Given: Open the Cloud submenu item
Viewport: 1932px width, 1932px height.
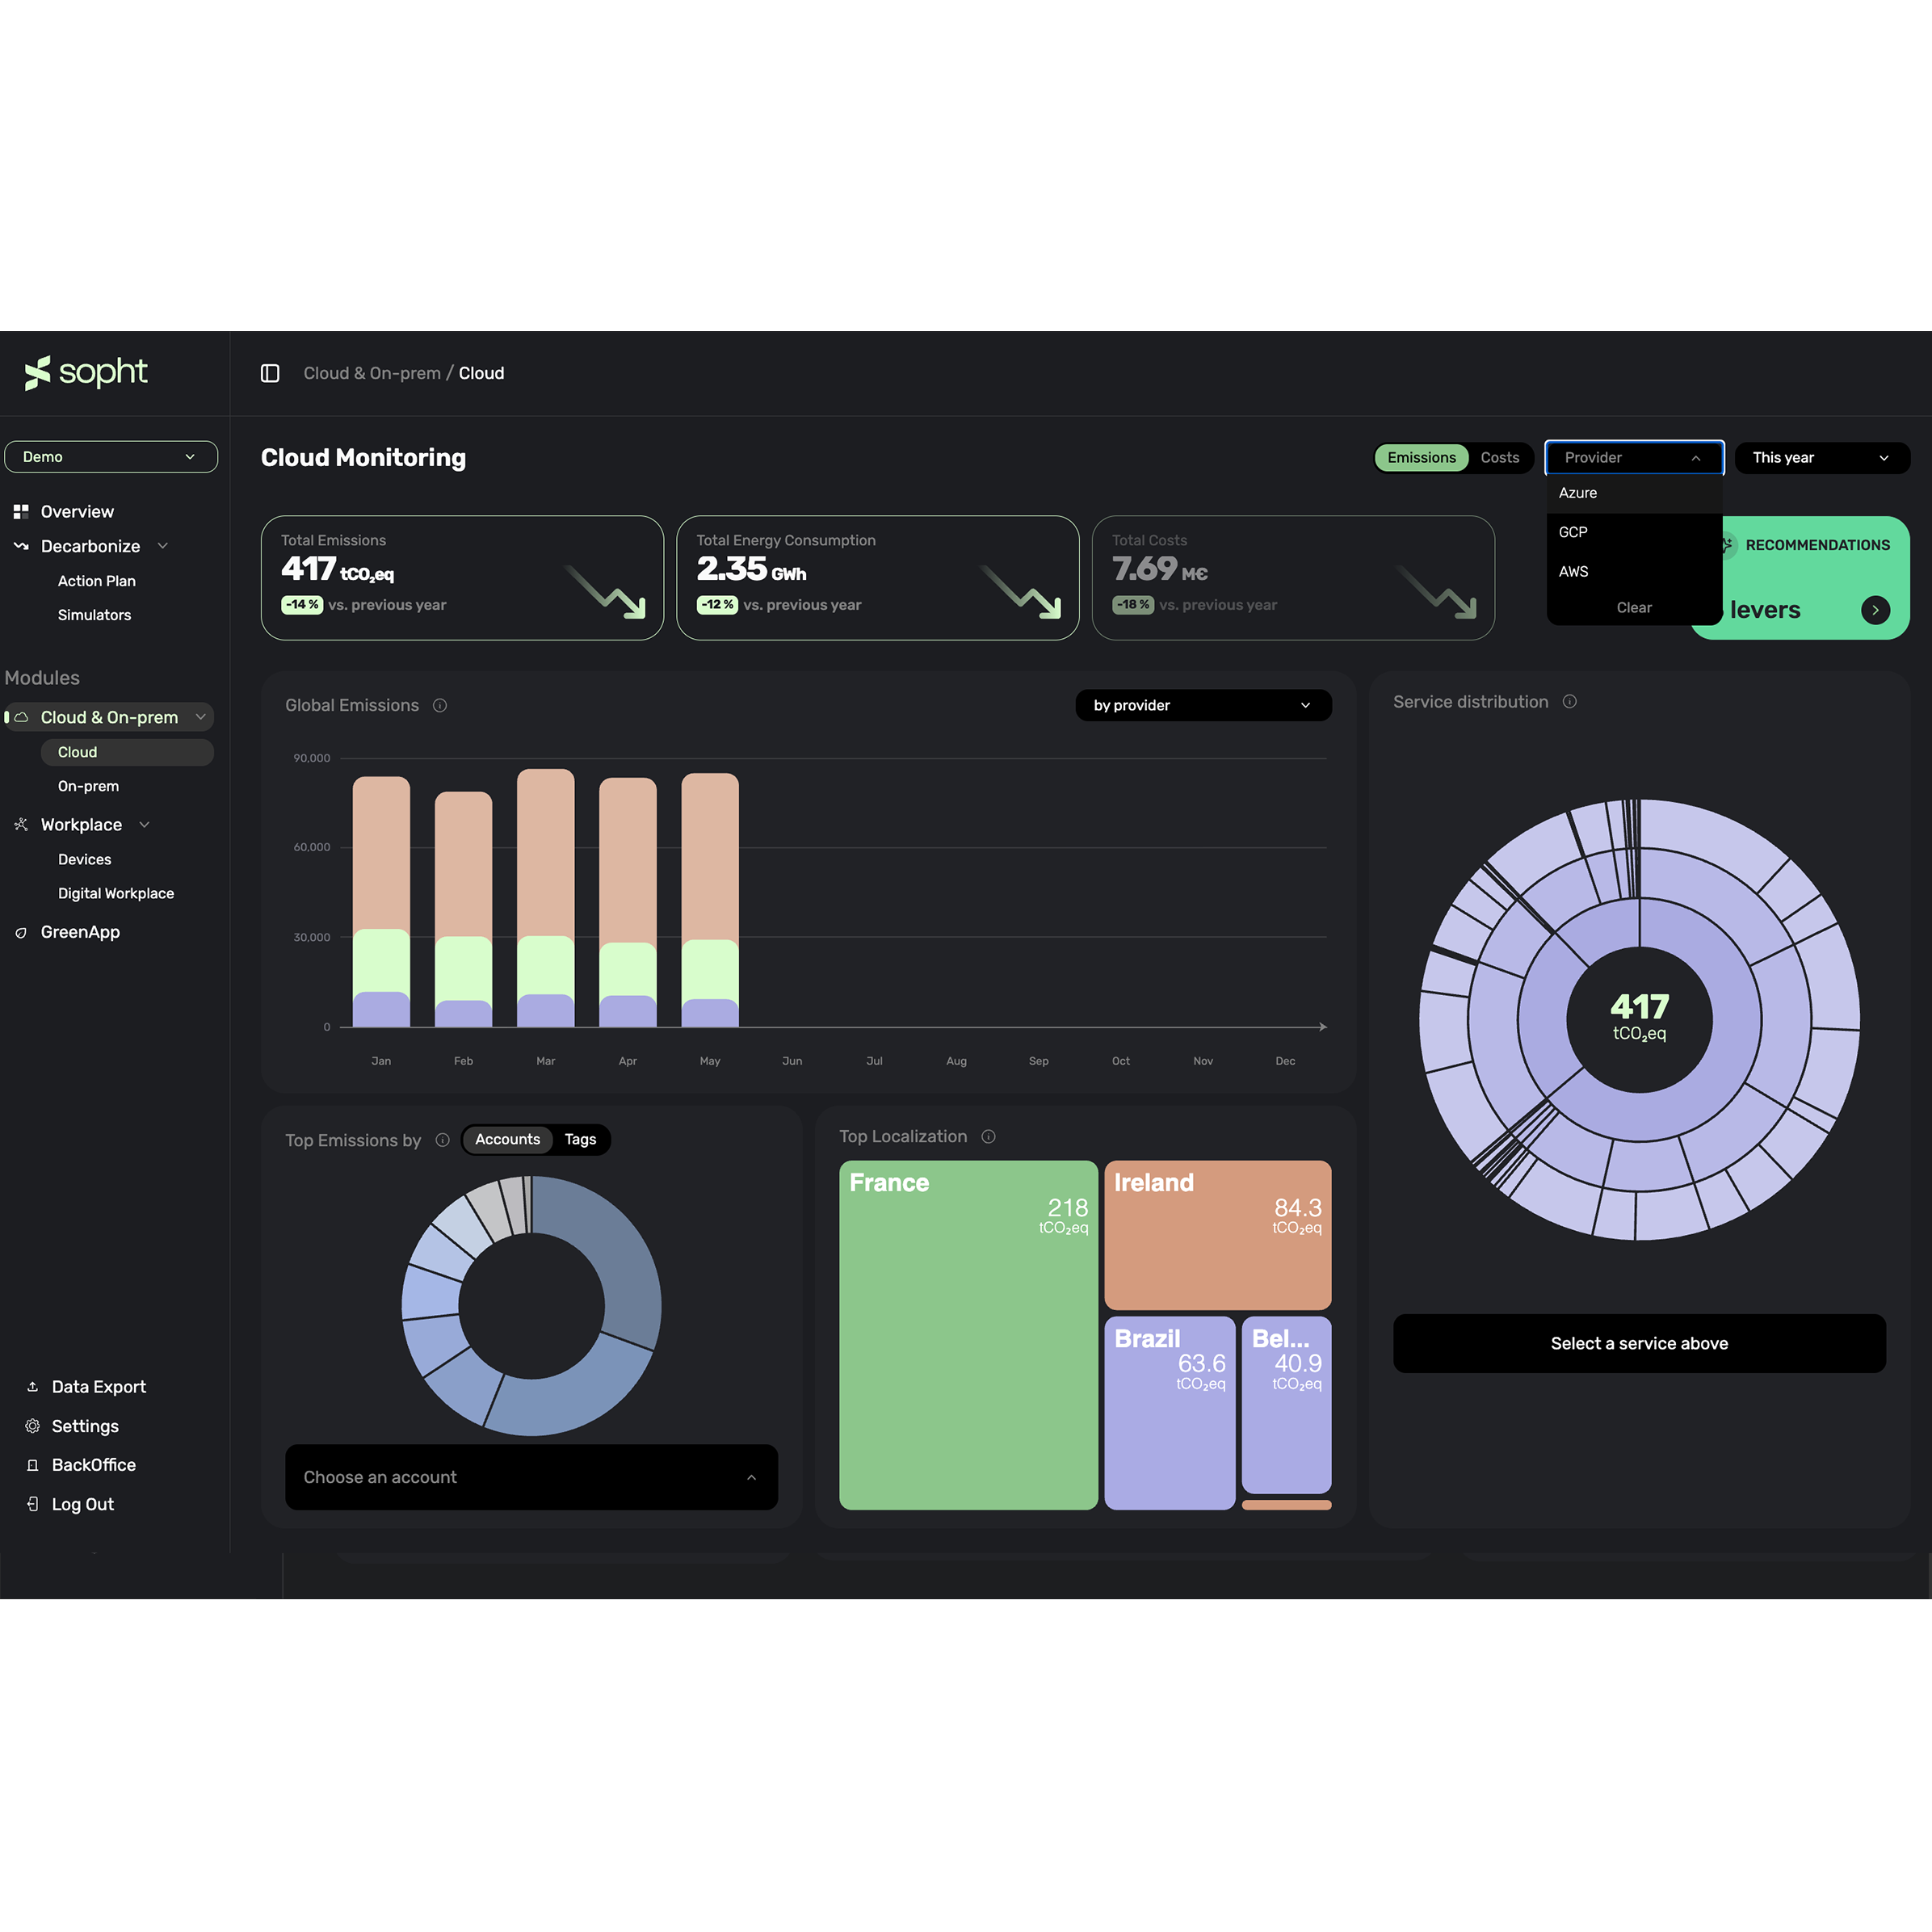Looking at the screenshot, I should [127, 752].
